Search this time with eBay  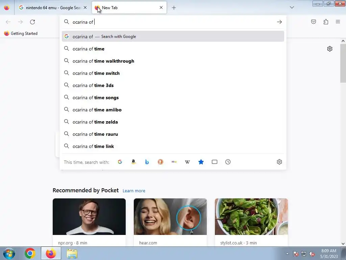[174, 162]
